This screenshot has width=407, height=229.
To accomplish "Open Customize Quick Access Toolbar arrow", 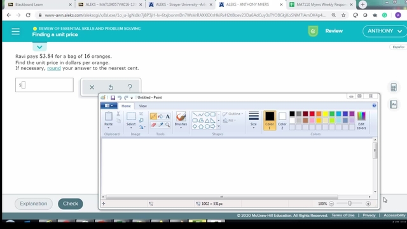I will (x=132, y=98).
